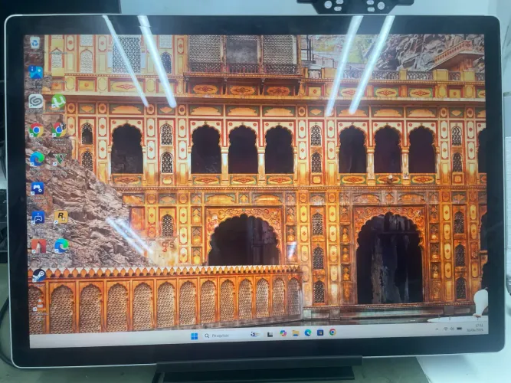Open the Chrome shortcut with profile picture badge
The height and width of the screenshot is (383, 511).
point(59,130)
